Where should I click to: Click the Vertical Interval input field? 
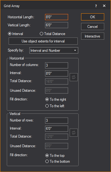(56, 129)
